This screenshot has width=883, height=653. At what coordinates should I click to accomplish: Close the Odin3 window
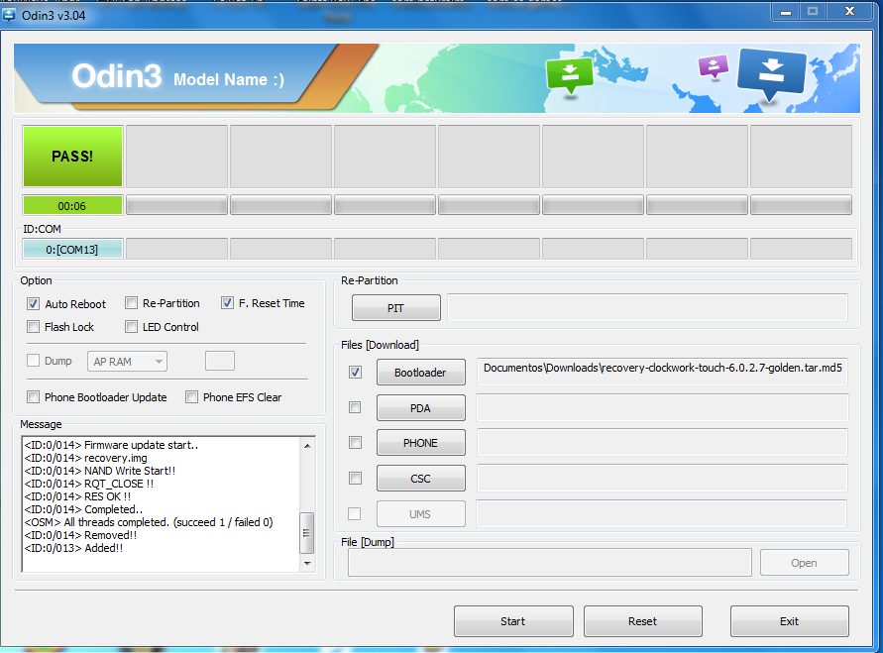click(849, 11)
